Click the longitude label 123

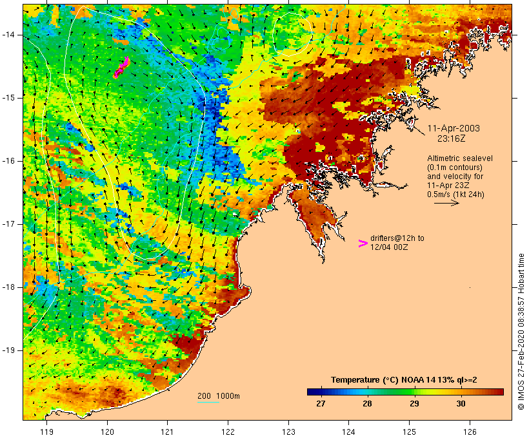[x=288, y=432]
